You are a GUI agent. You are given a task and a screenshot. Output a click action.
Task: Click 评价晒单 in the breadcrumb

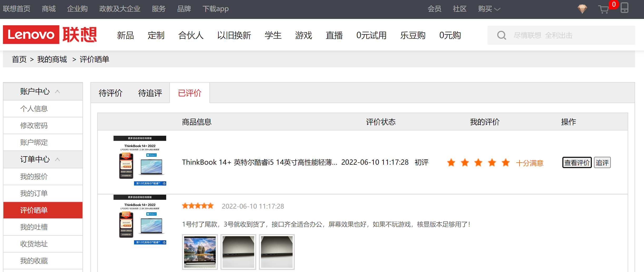point(94,59)
